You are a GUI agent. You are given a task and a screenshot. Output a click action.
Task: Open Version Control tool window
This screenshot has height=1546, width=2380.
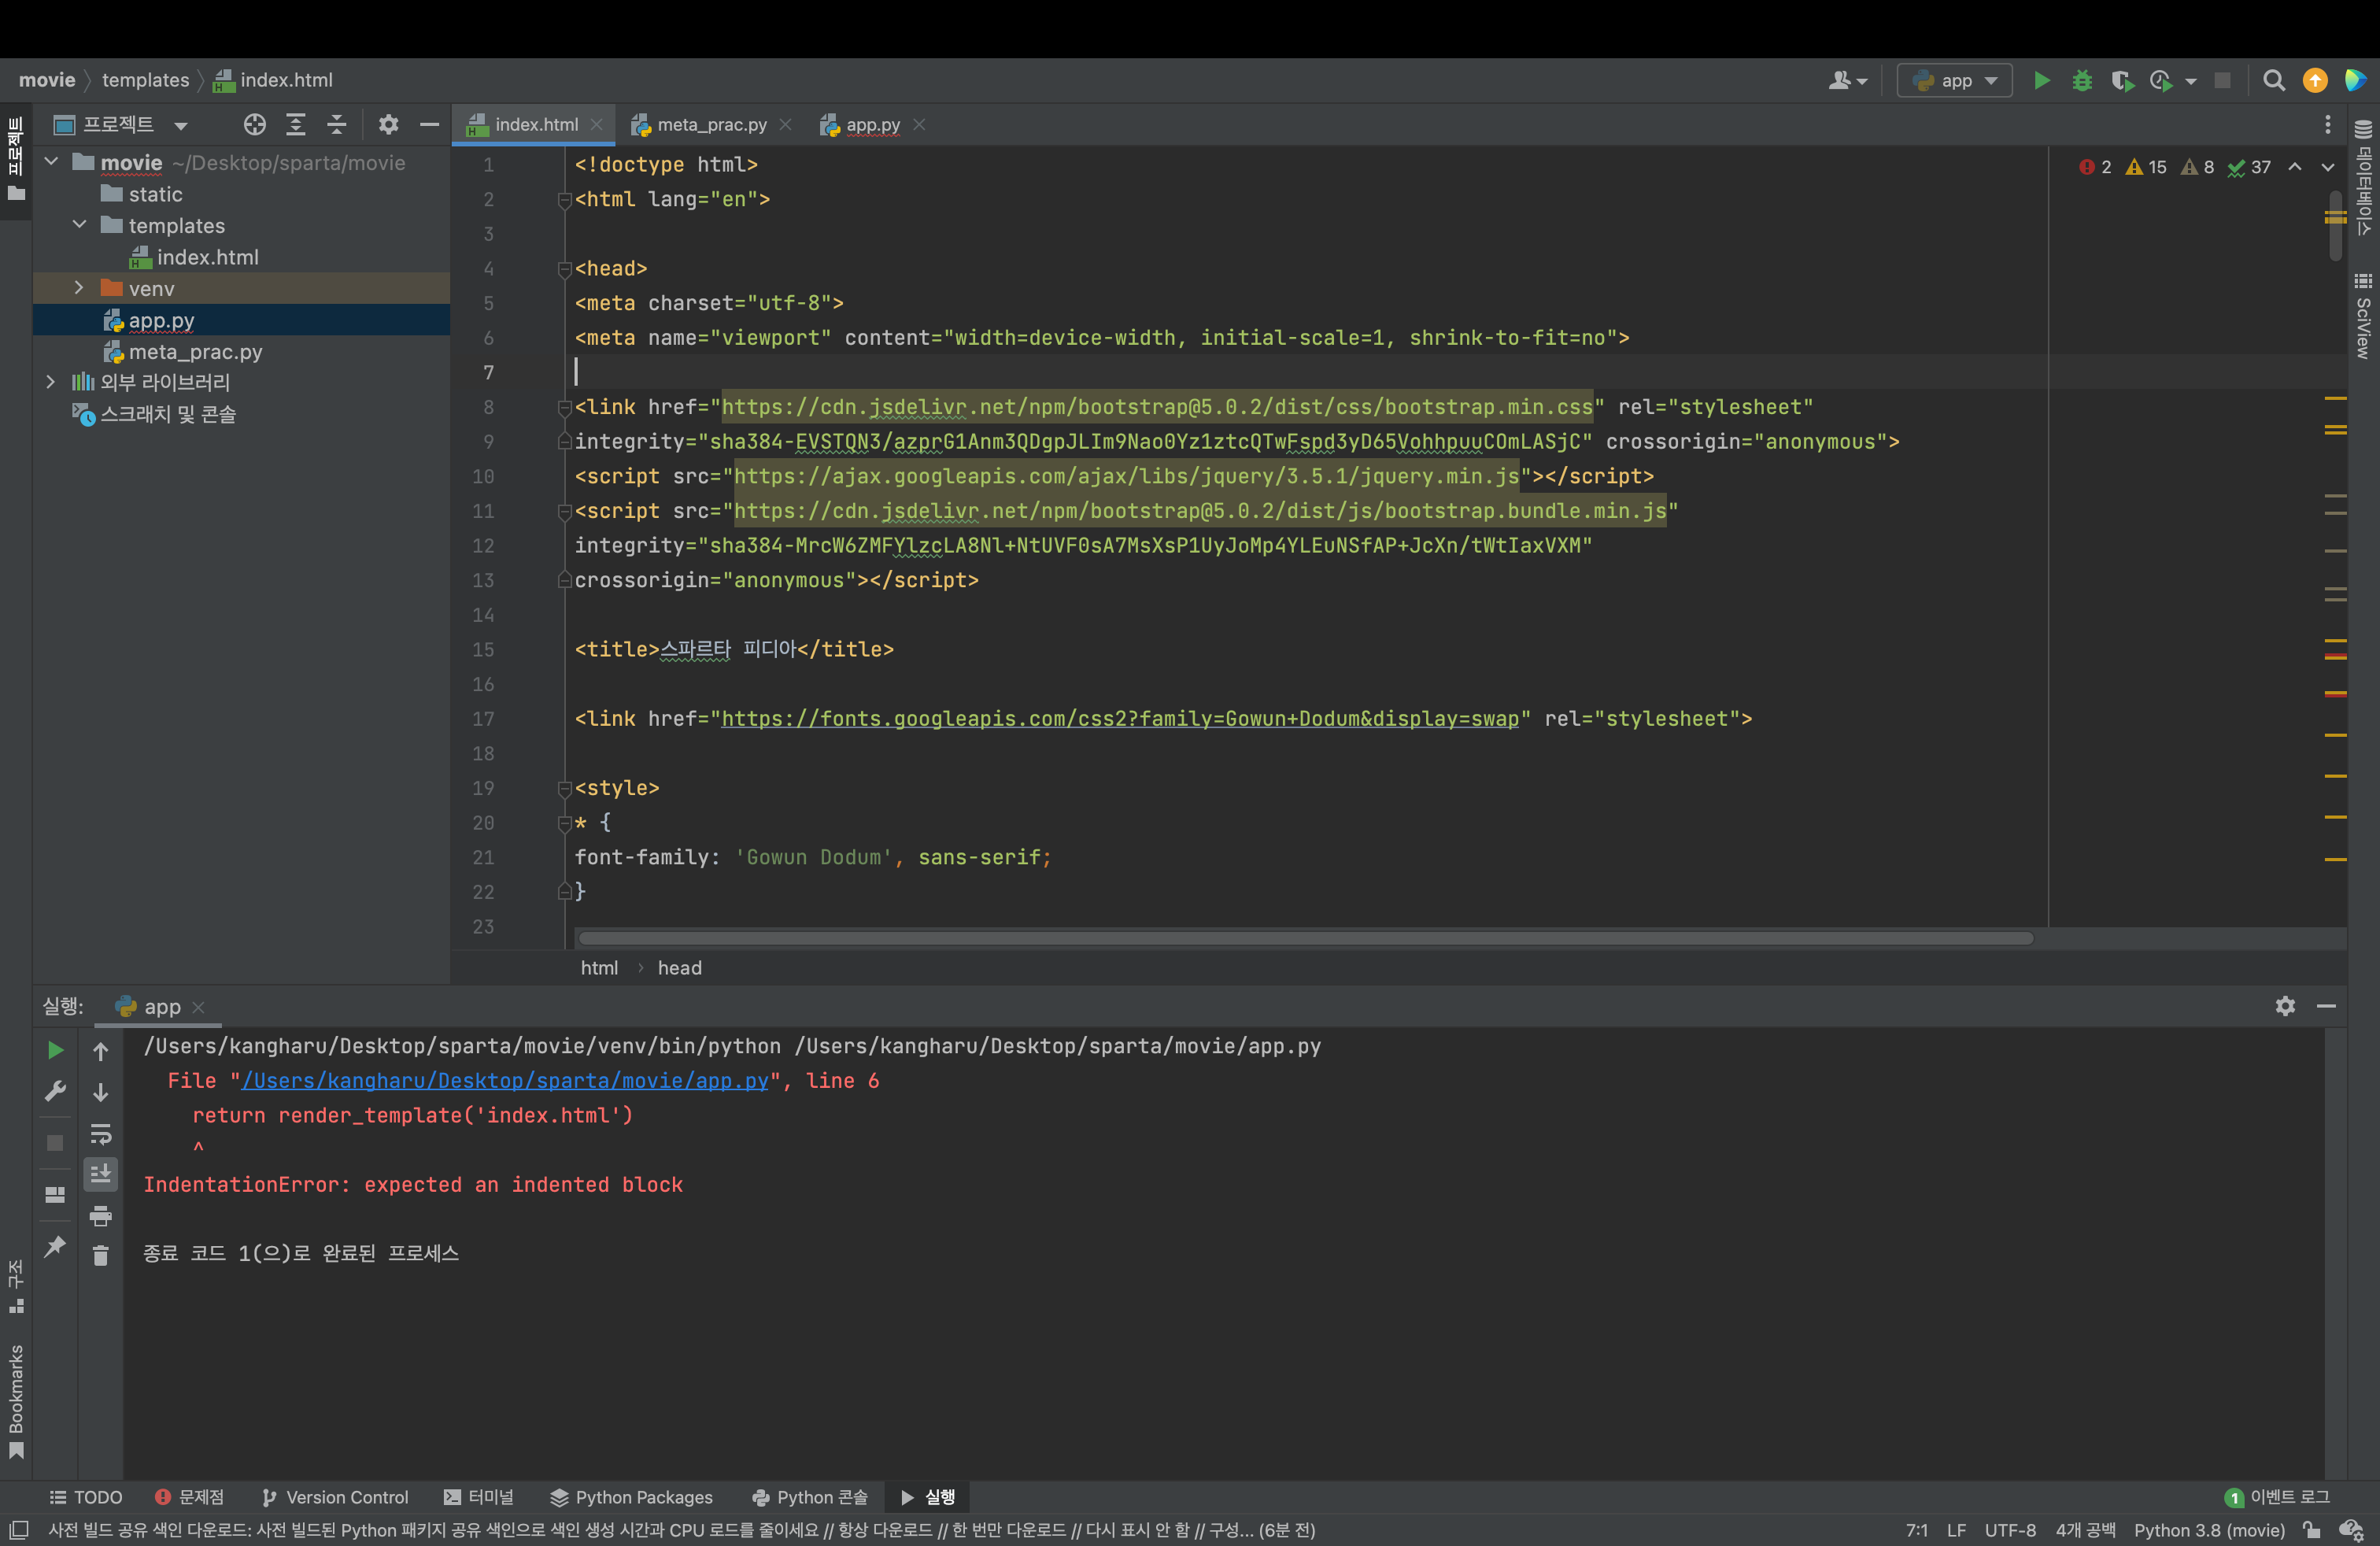(x=335, y=1497)
